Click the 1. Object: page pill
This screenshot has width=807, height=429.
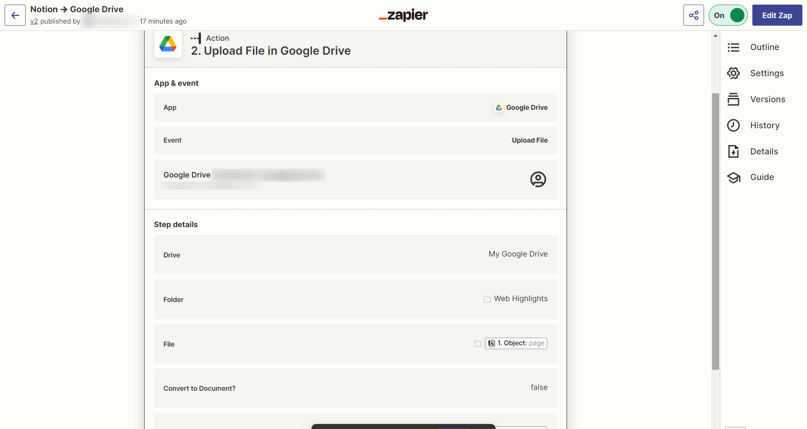coord(516,344)
